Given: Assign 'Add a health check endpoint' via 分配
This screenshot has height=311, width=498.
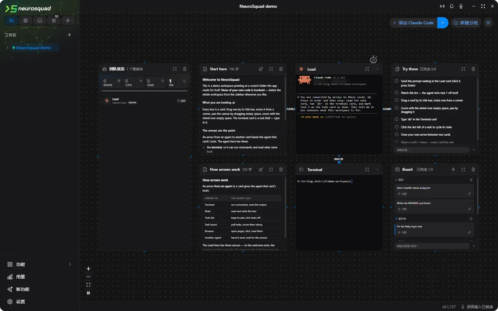Looking at the screenshot, I should (402, 194).
